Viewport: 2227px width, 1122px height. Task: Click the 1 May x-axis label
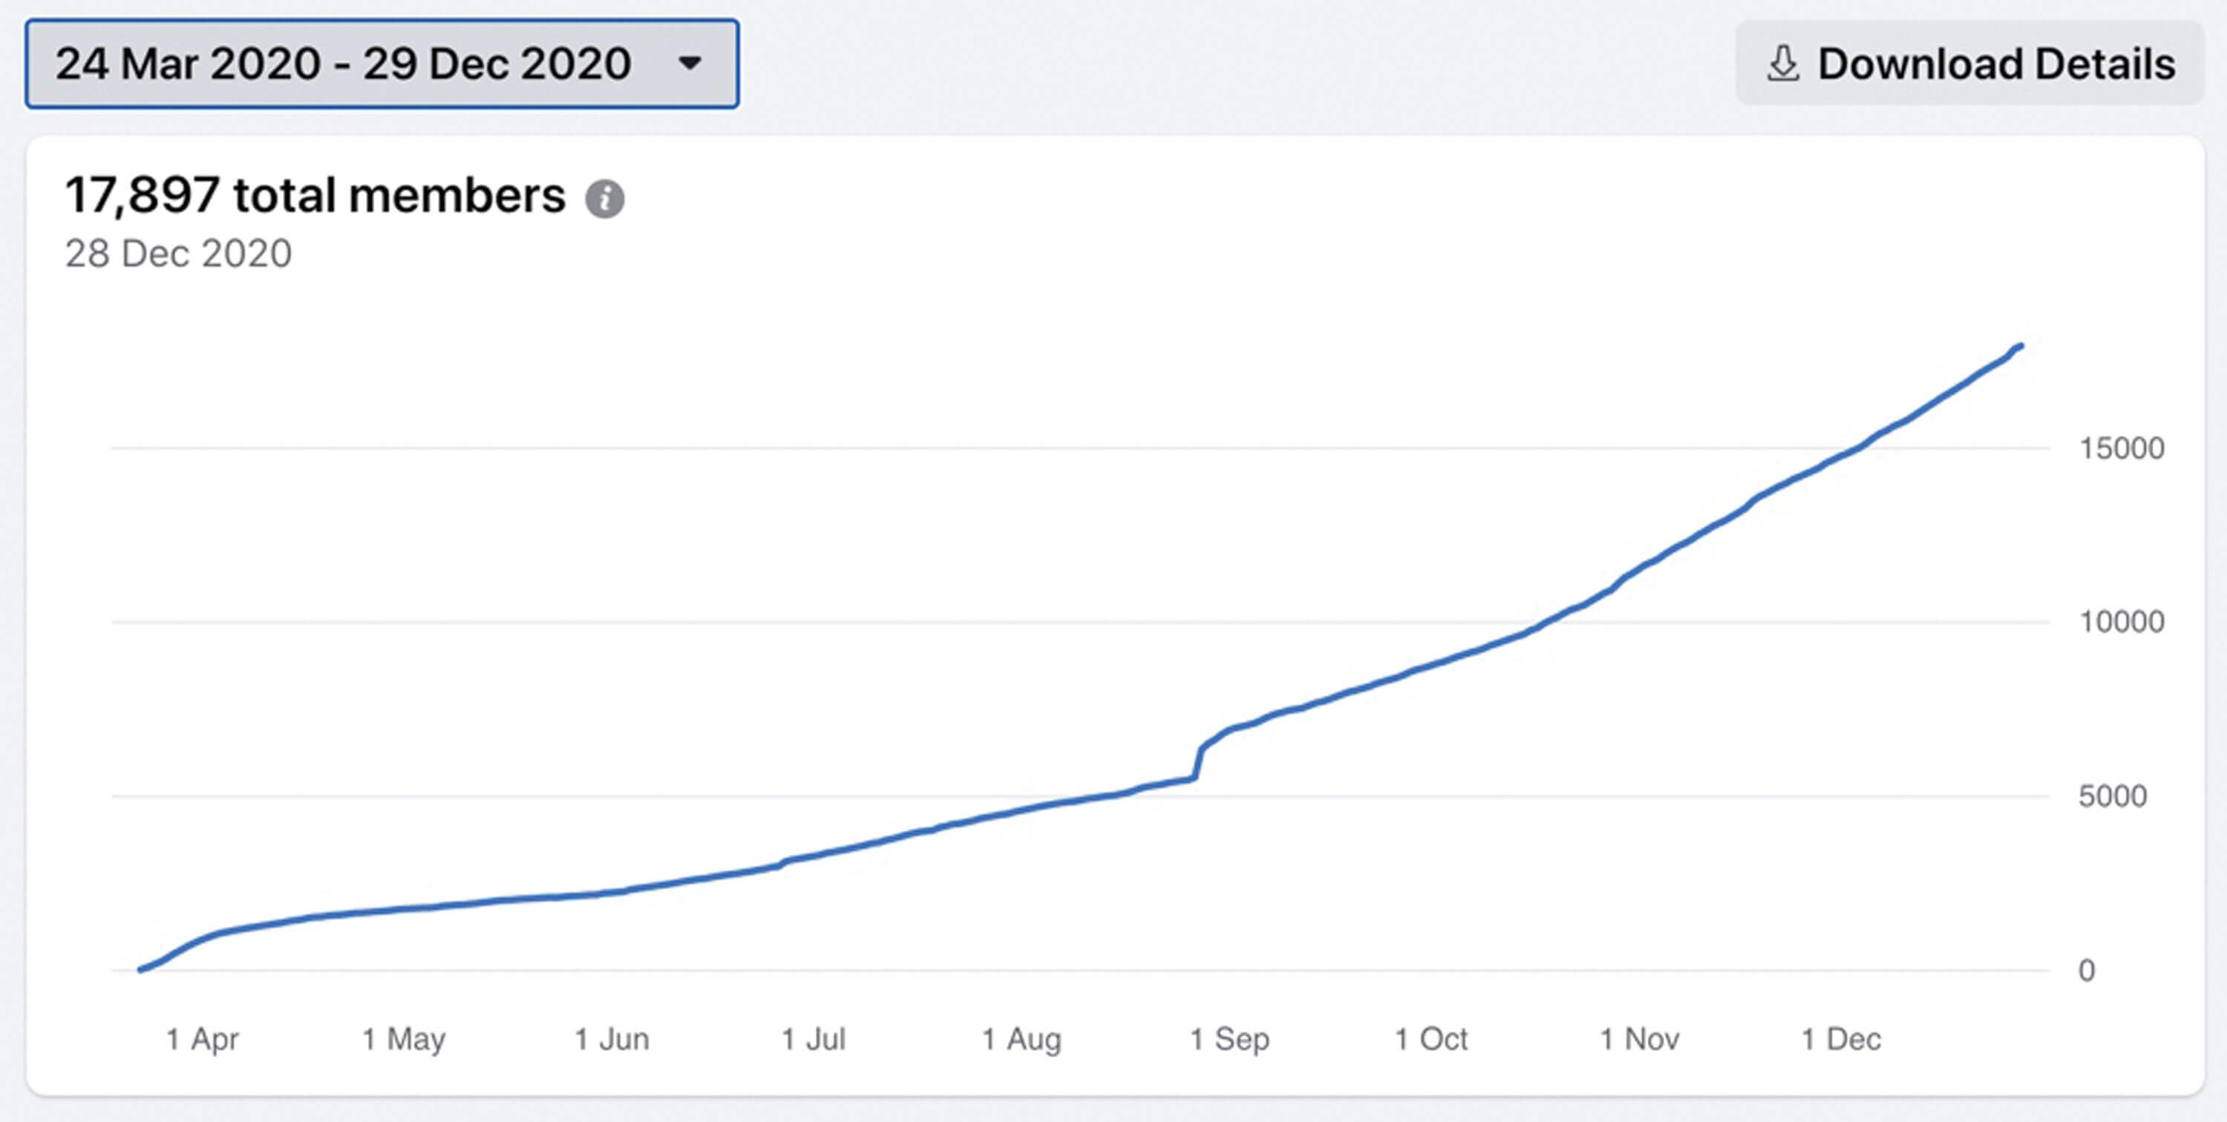pos(404,1038)
